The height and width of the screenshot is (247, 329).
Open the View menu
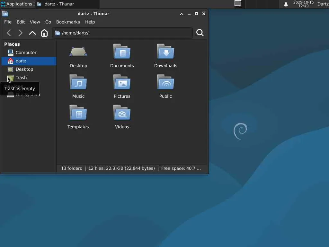35,22
